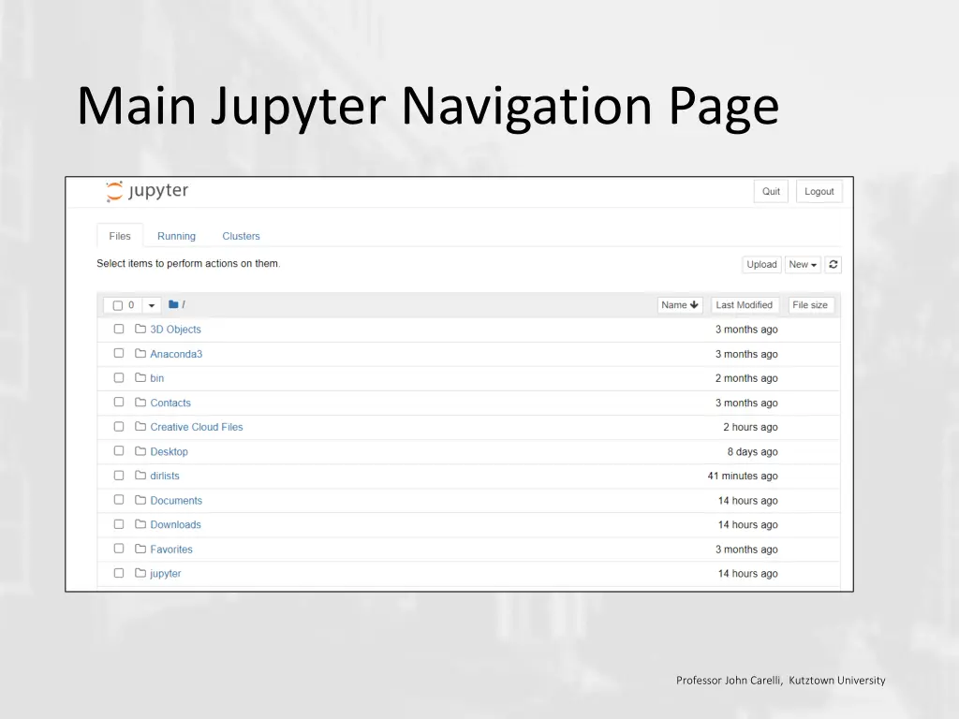
Task: Toggle the select-all checkbox in header
Action: pyautogui.click(x=118, y=305)
